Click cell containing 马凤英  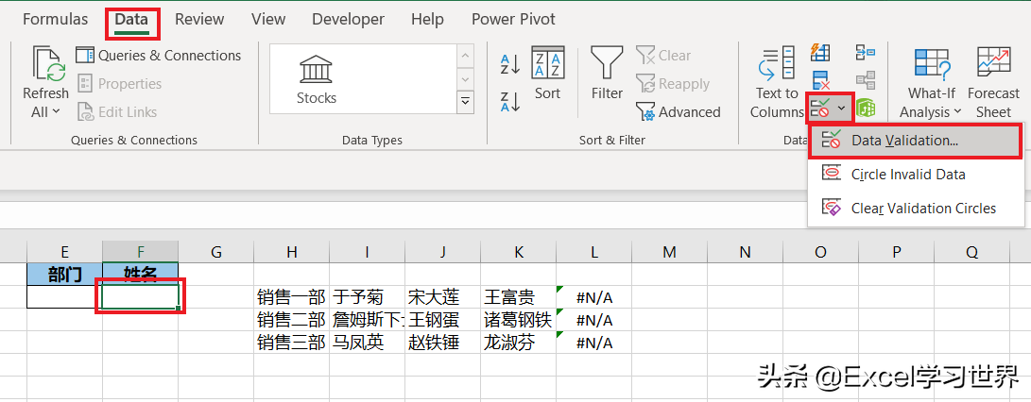(x=367, y=343)
